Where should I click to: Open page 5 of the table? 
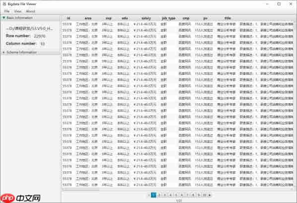coord(176,195)
